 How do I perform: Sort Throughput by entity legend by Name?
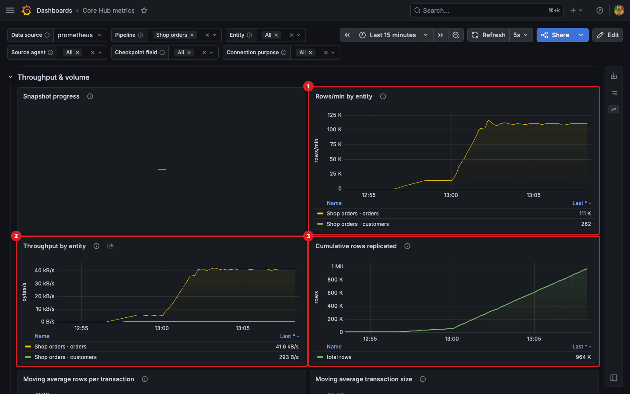click(x=42, y=336)
